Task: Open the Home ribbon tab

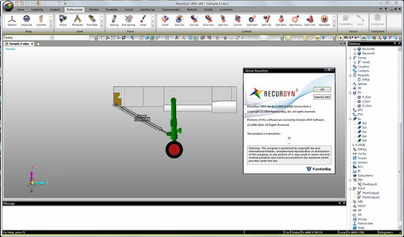Action: click(20, 10)
